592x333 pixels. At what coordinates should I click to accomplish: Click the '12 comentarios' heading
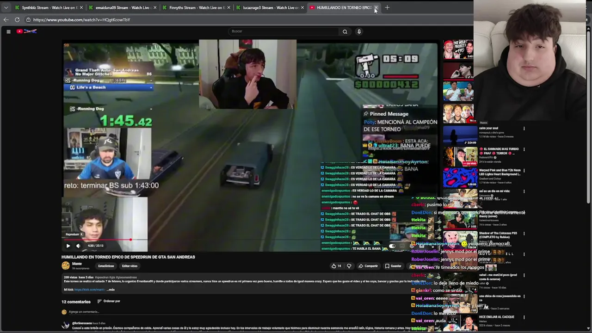point(76,302)
